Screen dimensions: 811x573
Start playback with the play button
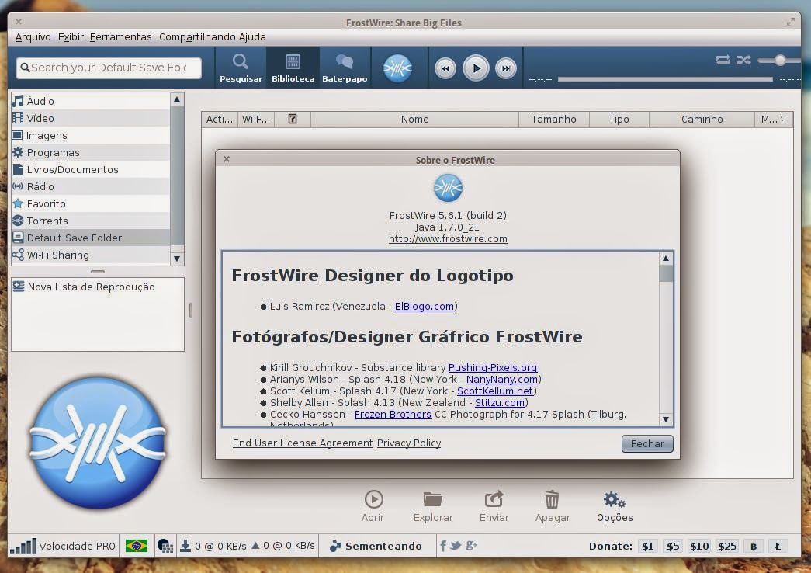476,68
